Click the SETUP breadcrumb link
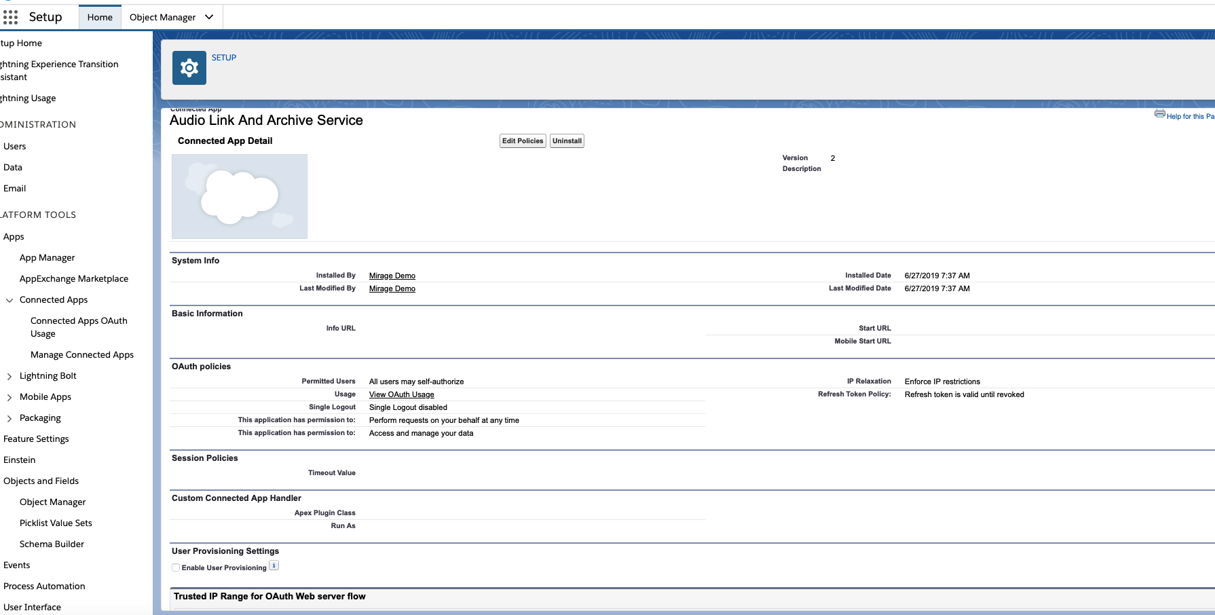This screenshot has height=615, width=1215. click(224, 58)
